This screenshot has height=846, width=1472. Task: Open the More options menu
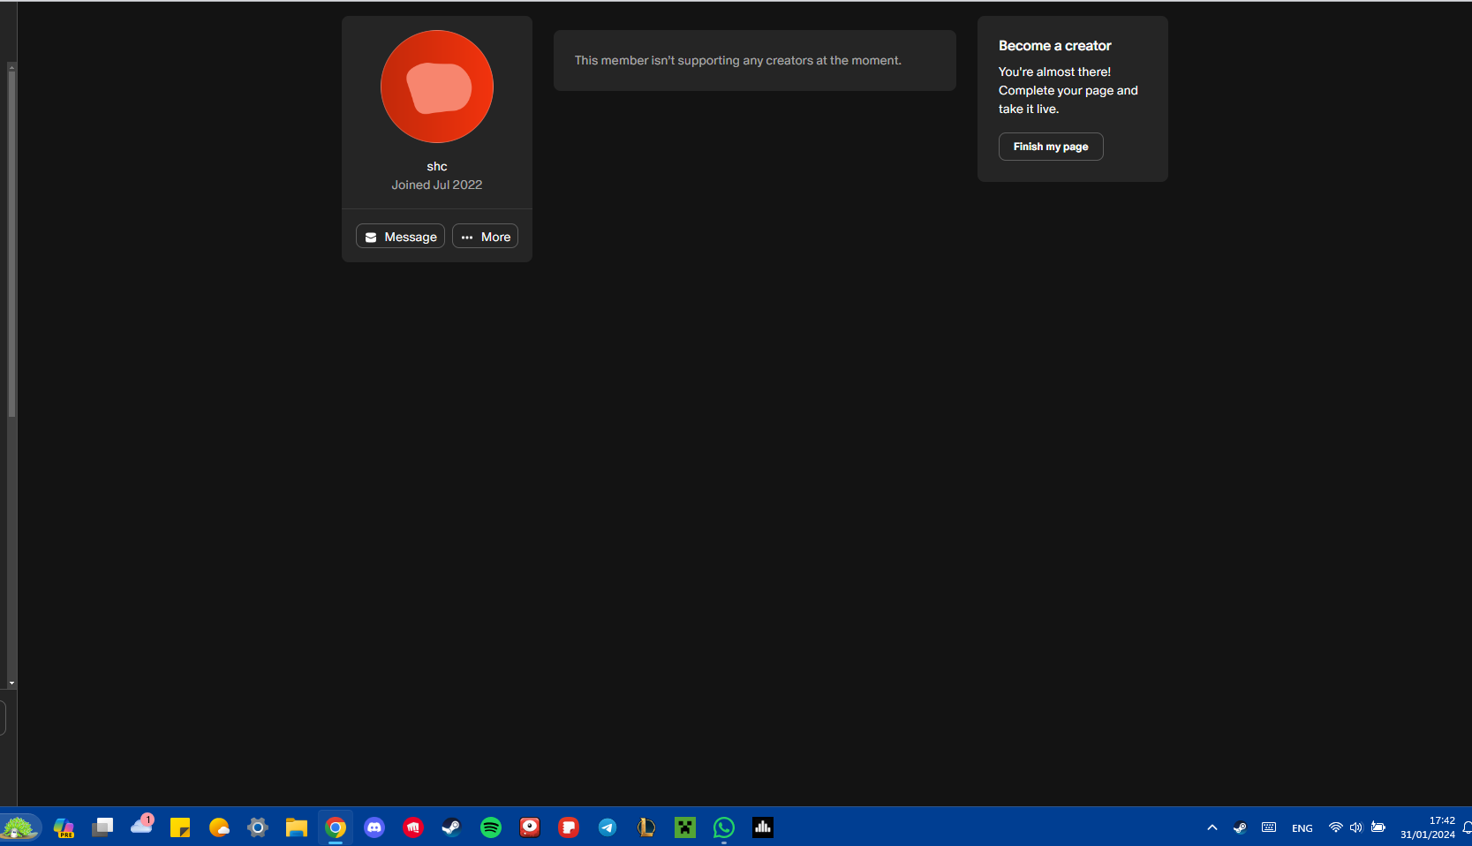pos(485,237)
